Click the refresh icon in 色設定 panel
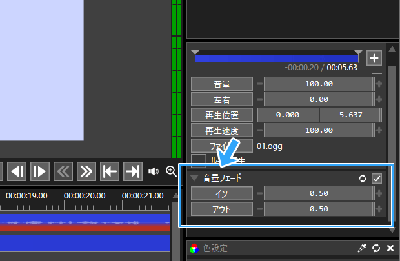 pyautogui.click(x=376, y=248)
